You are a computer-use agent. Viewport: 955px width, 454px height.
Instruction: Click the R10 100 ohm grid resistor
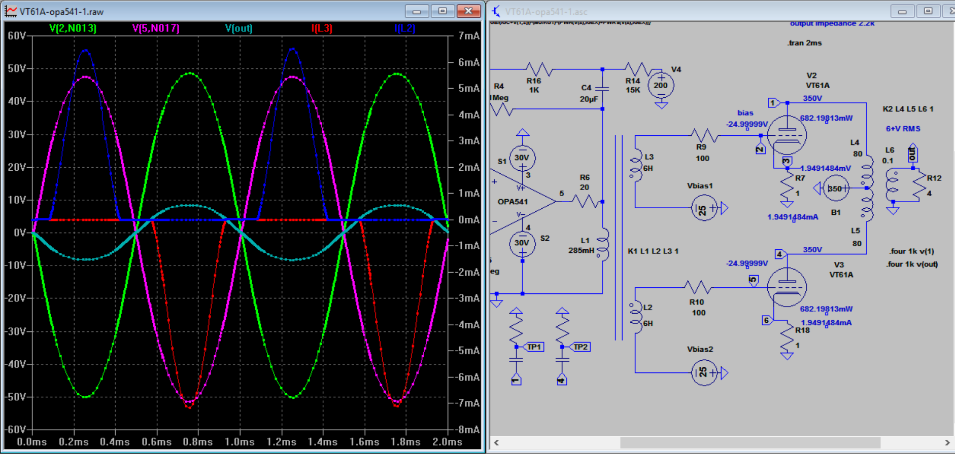[698, 287]
